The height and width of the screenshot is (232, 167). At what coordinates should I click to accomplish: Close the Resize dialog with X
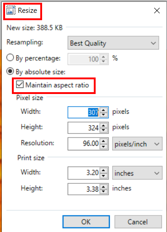157,11
